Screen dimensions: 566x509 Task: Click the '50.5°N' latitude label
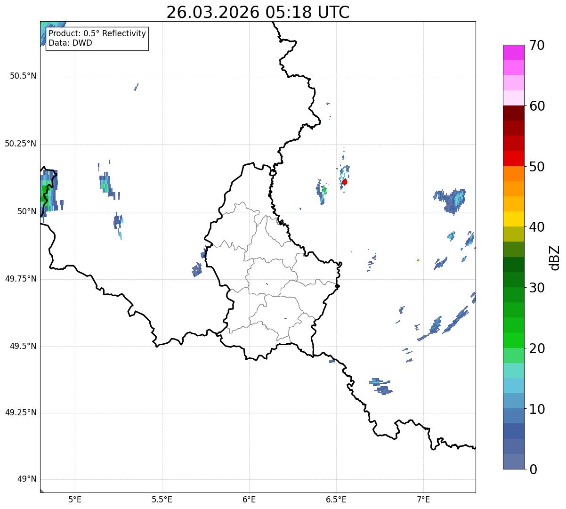[x=23, y=76]
